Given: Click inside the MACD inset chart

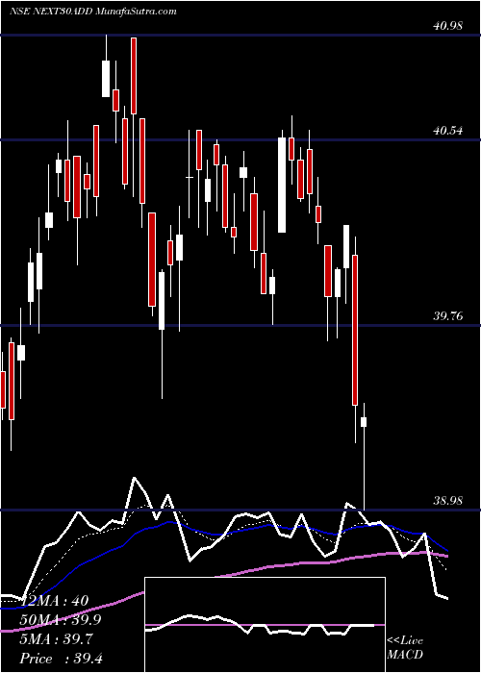Looking at the screenshot, I should pos(265,625).
